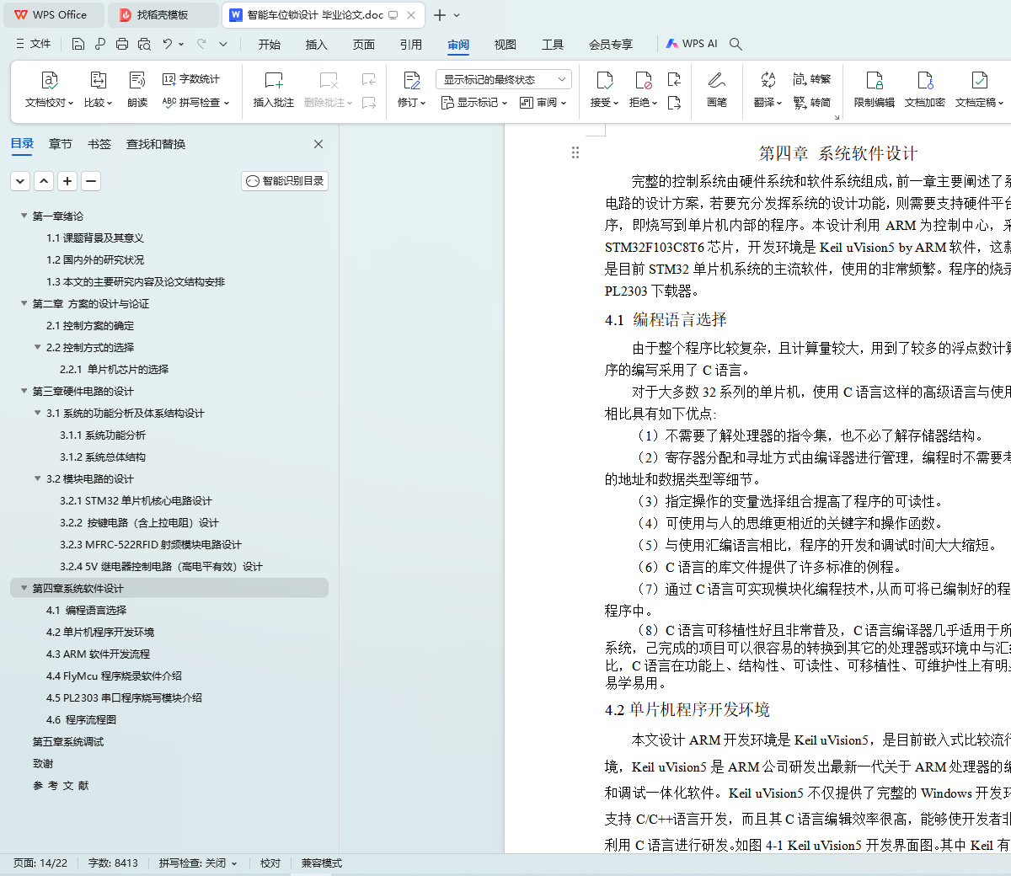Toggle 拼写检查: 关闭 in status bar
Viewport: 1011px width, 876px height.
click(198, 863)
